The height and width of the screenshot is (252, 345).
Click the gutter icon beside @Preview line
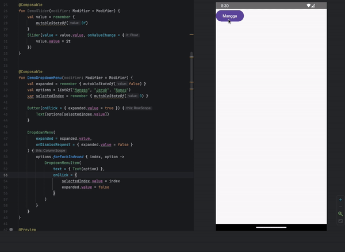point(12,230)
